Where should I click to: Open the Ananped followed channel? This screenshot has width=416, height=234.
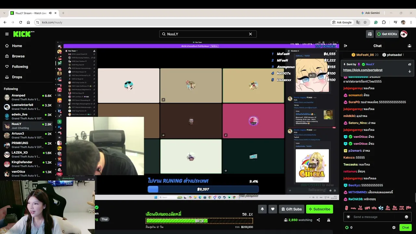28,97
